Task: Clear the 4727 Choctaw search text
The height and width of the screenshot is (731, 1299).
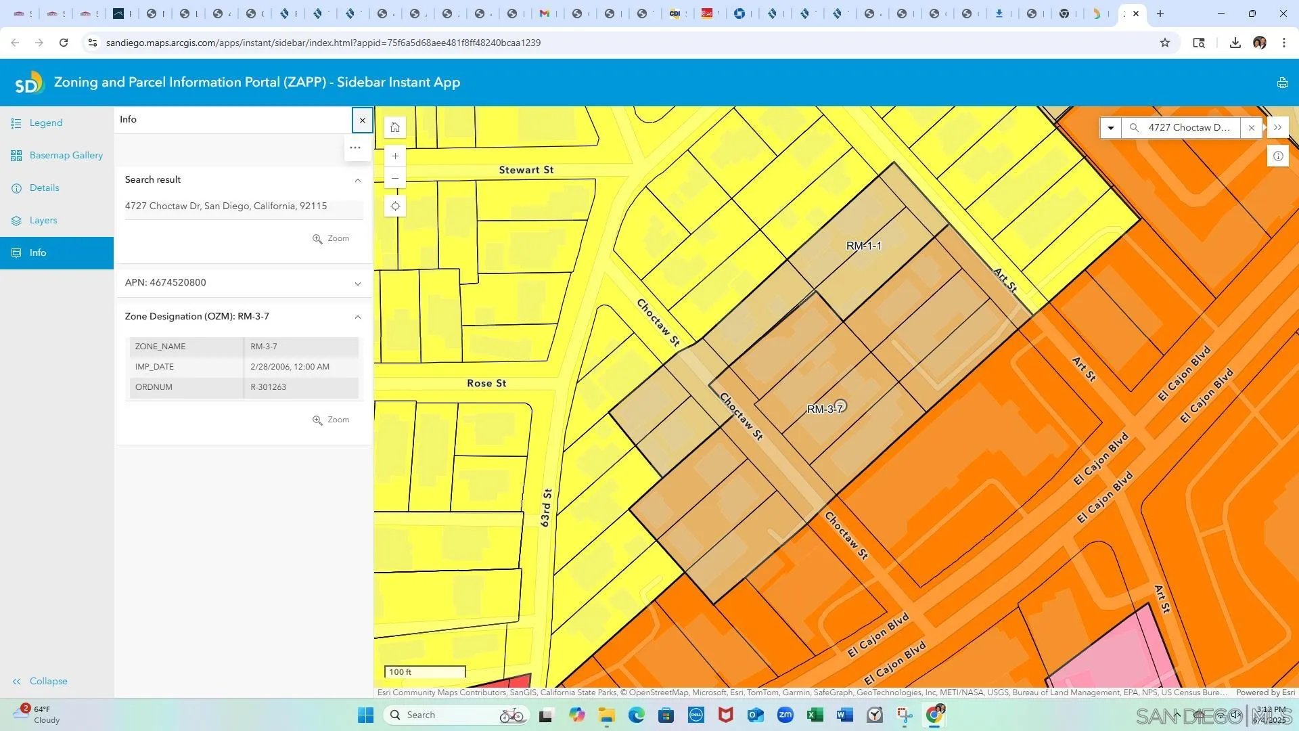Action: tap(1252, 127)
